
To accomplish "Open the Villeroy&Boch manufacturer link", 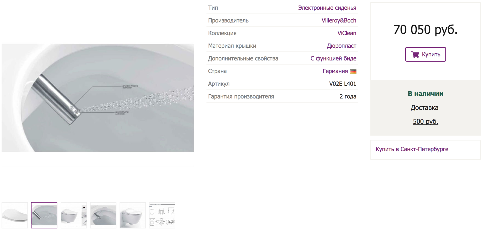I will [x=339, y=20].
